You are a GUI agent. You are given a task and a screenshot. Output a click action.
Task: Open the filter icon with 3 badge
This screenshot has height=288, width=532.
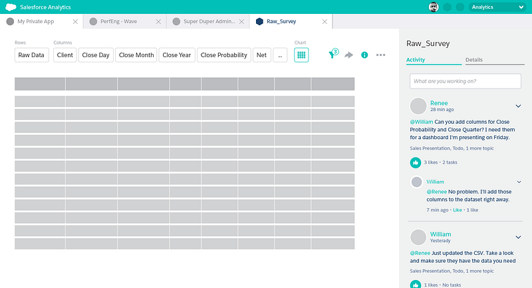[333, 54]
